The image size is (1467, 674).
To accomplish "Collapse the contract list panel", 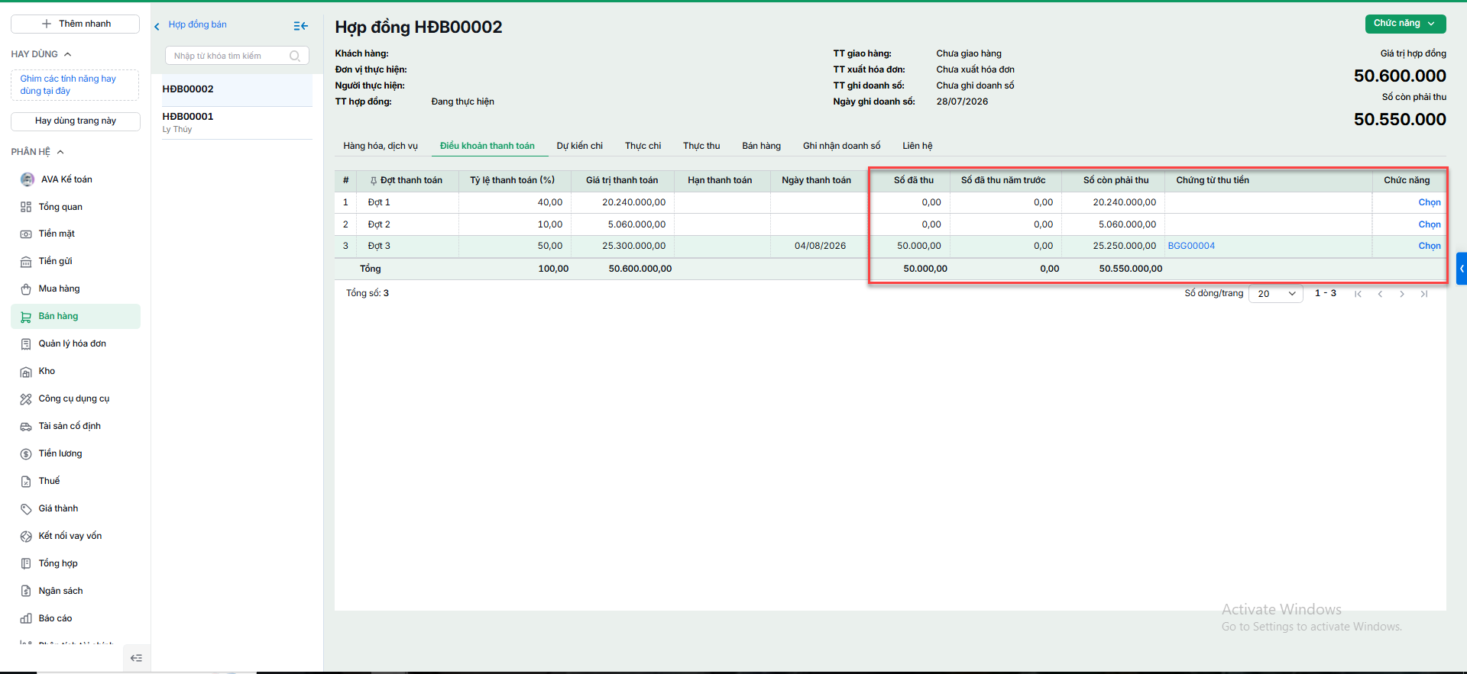I will (301, 26).
